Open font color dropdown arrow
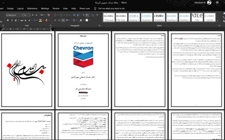The width and height of the screenshot is (225, 140). click(x=49, y=20)
